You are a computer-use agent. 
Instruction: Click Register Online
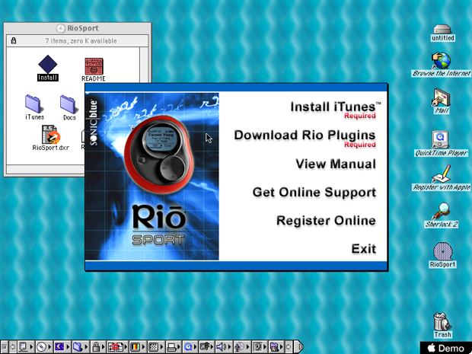[x=326, y=221]
